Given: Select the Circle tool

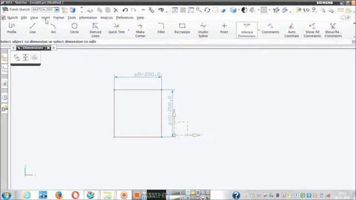Looking at the screenshot, I should click(x=74, y=28).
